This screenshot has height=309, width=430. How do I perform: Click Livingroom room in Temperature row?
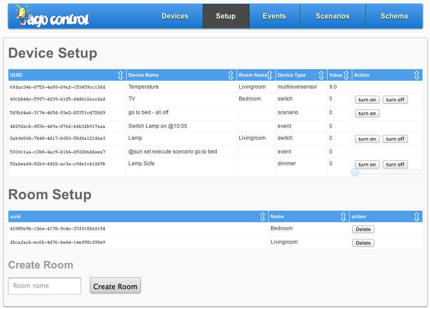[252, 87]
